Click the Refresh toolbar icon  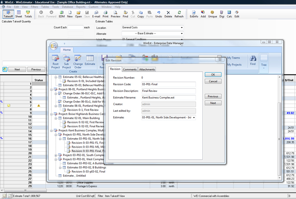point(179,14)
